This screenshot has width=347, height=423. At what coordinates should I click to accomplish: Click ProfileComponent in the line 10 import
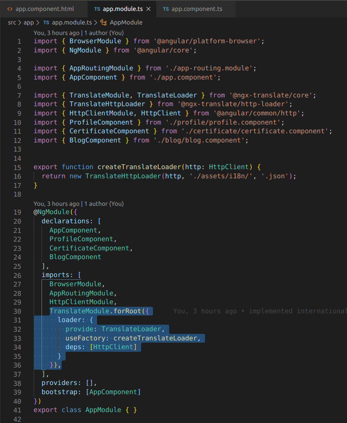tap(101, 122)
